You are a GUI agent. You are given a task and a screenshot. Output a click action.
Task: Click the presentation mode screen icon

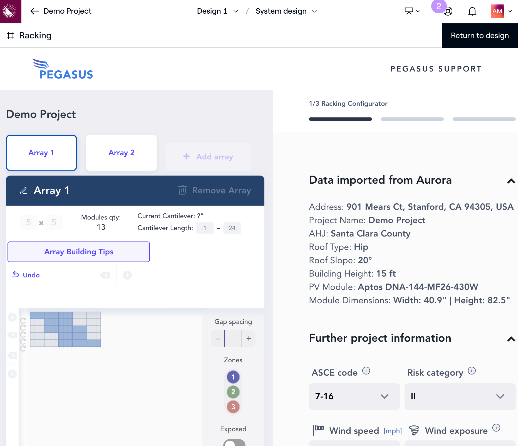point(409,11)
